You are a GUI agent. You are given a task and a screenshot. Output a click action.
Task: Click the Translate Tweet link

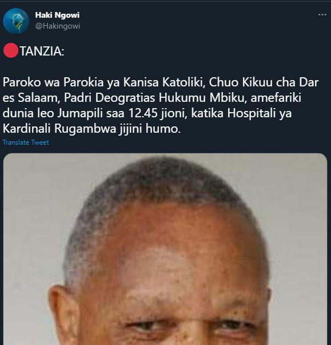tap(26, 142)
